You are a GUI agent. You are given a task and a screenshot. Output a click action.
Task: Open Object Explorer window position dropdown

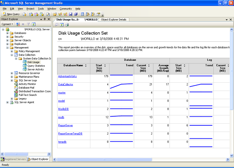click(x=41, y=19)
